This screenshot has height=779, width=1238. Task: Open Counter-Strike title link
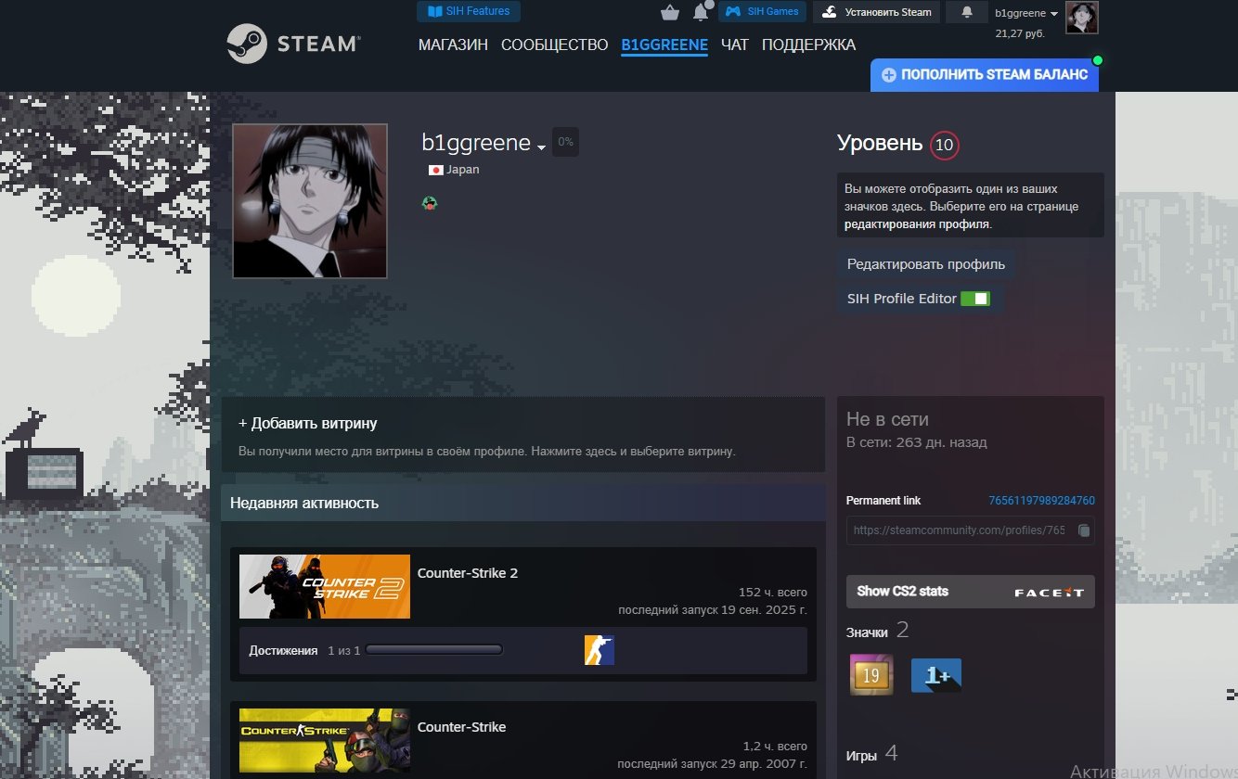tap(462, 727)
